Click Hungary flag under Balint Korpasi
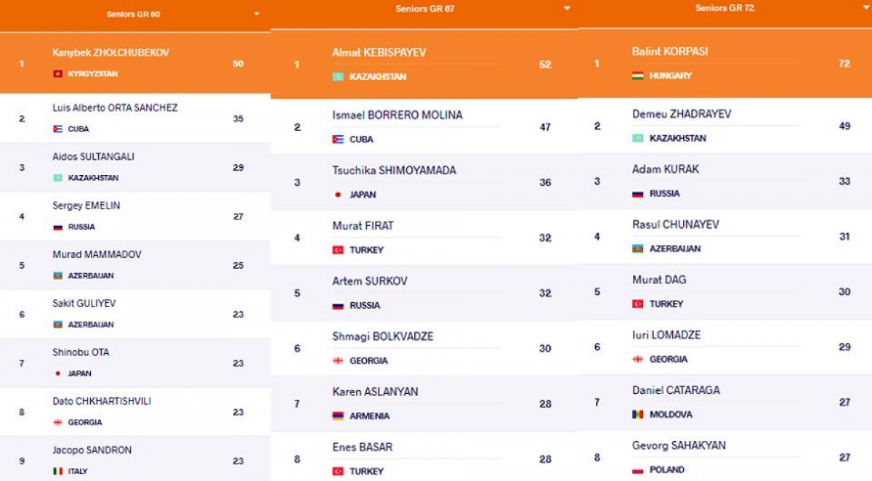 coord(637,76)
